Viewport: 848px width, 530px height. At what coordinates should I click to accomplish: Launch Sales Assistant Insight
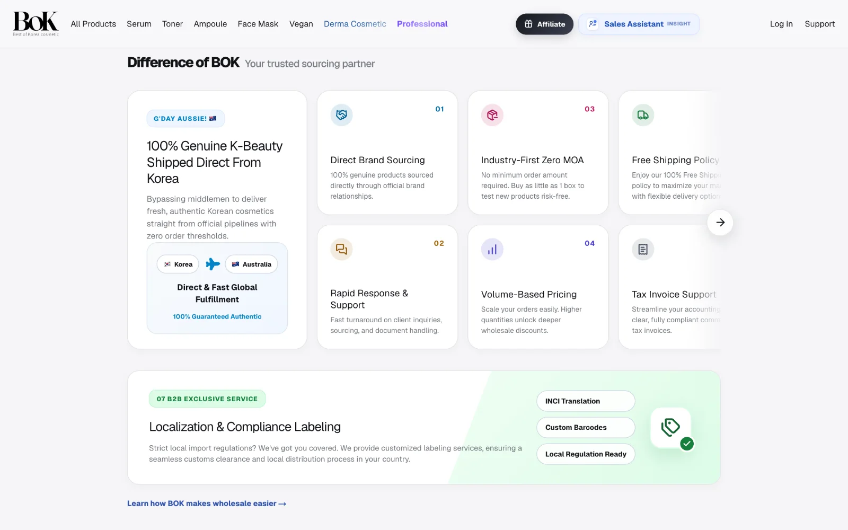click(639, 24)
